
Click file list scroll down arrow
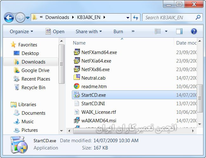(200, 124)
